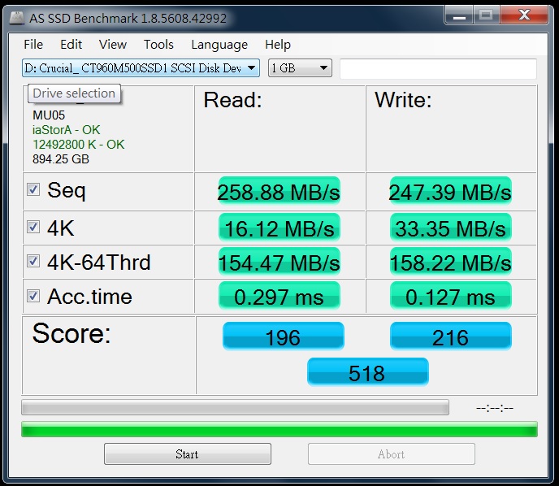Uncheck the 4K test checkbox
Viewport: 559px width, 486px height.
[x=33, y=227]
